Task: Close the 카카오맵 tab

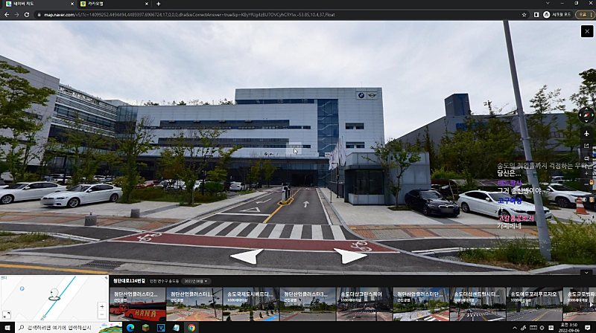Action: pyautogui.click(x=147, y=4)
